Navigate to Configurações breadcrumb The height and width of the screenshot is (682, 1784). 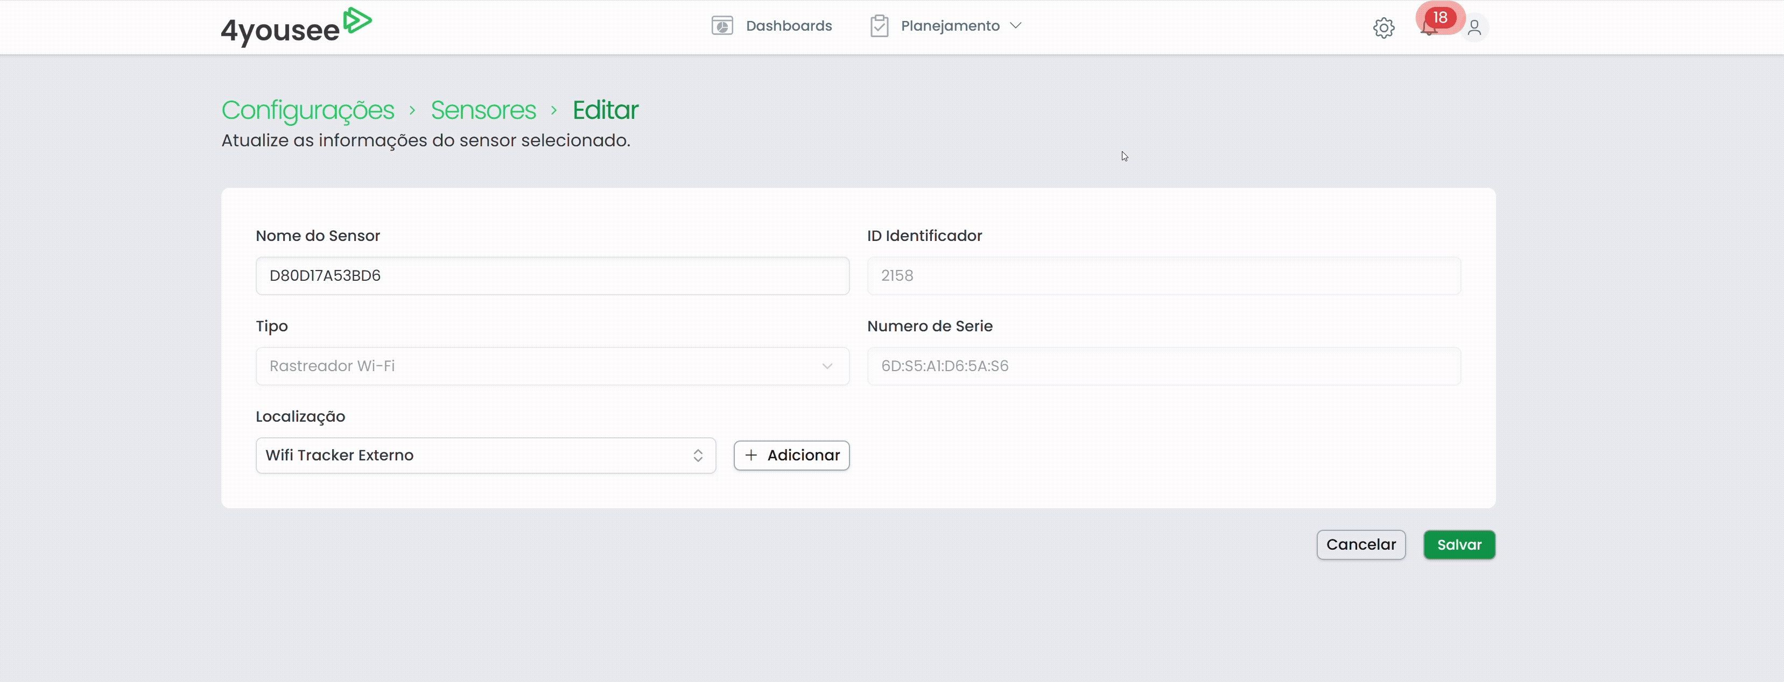point(307,110)
